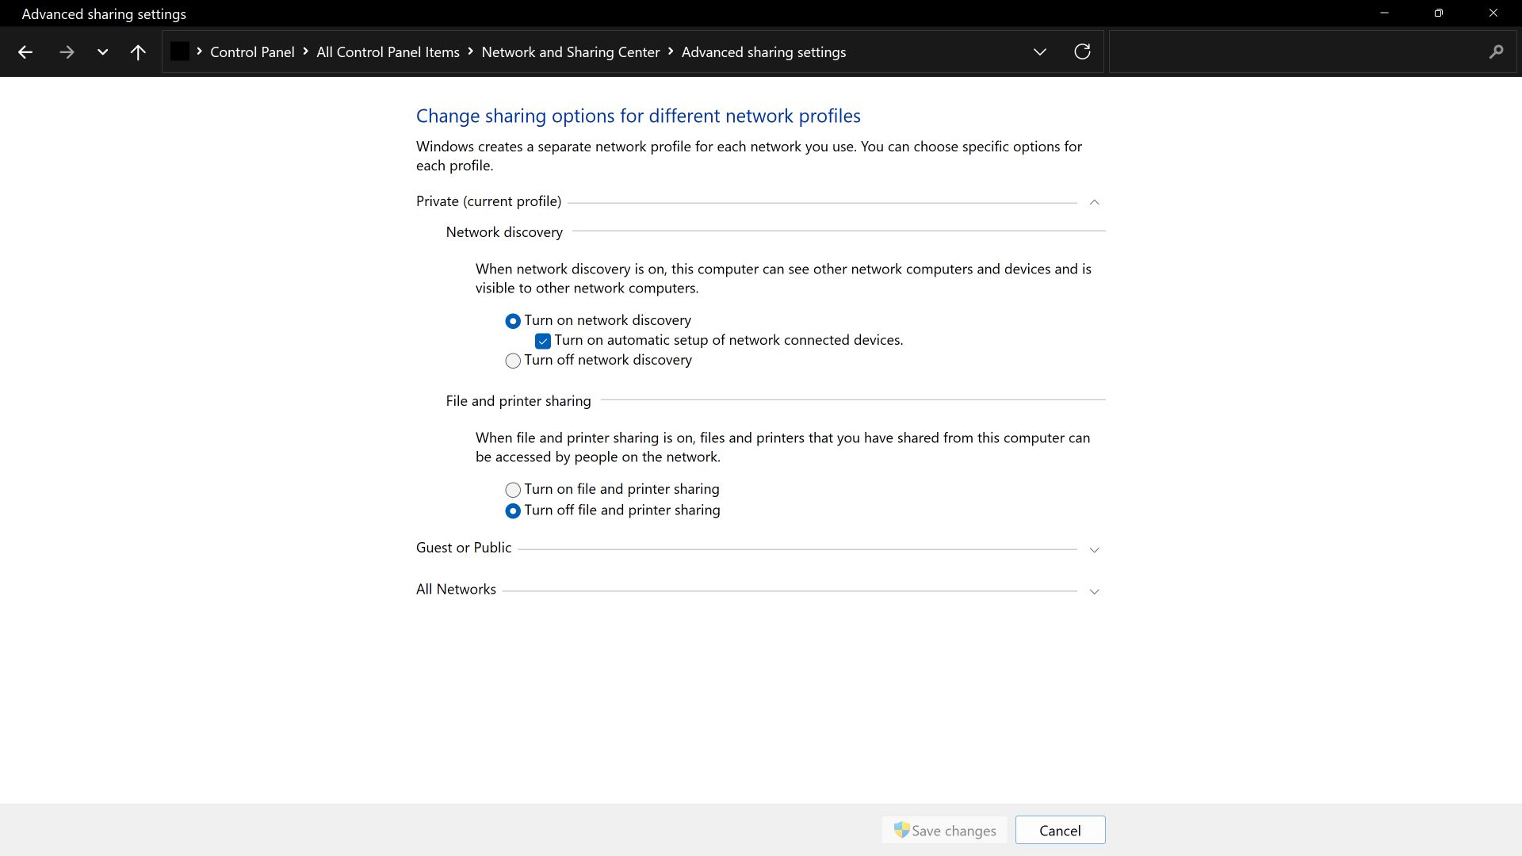Go up one level arrow

pos(138,52)
